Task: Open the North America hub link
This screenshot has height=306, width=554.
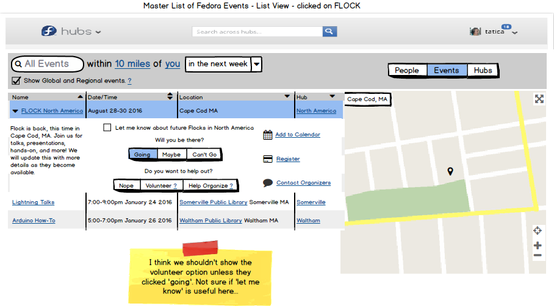Action: (x=316, y=111)
